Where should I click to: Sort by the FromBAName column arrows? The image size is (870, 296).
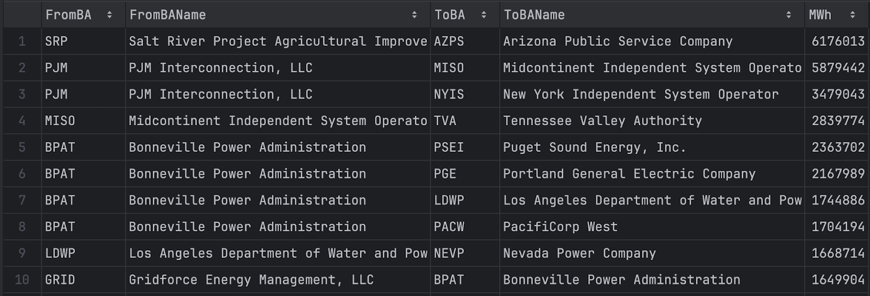click(x=414, y=15)
